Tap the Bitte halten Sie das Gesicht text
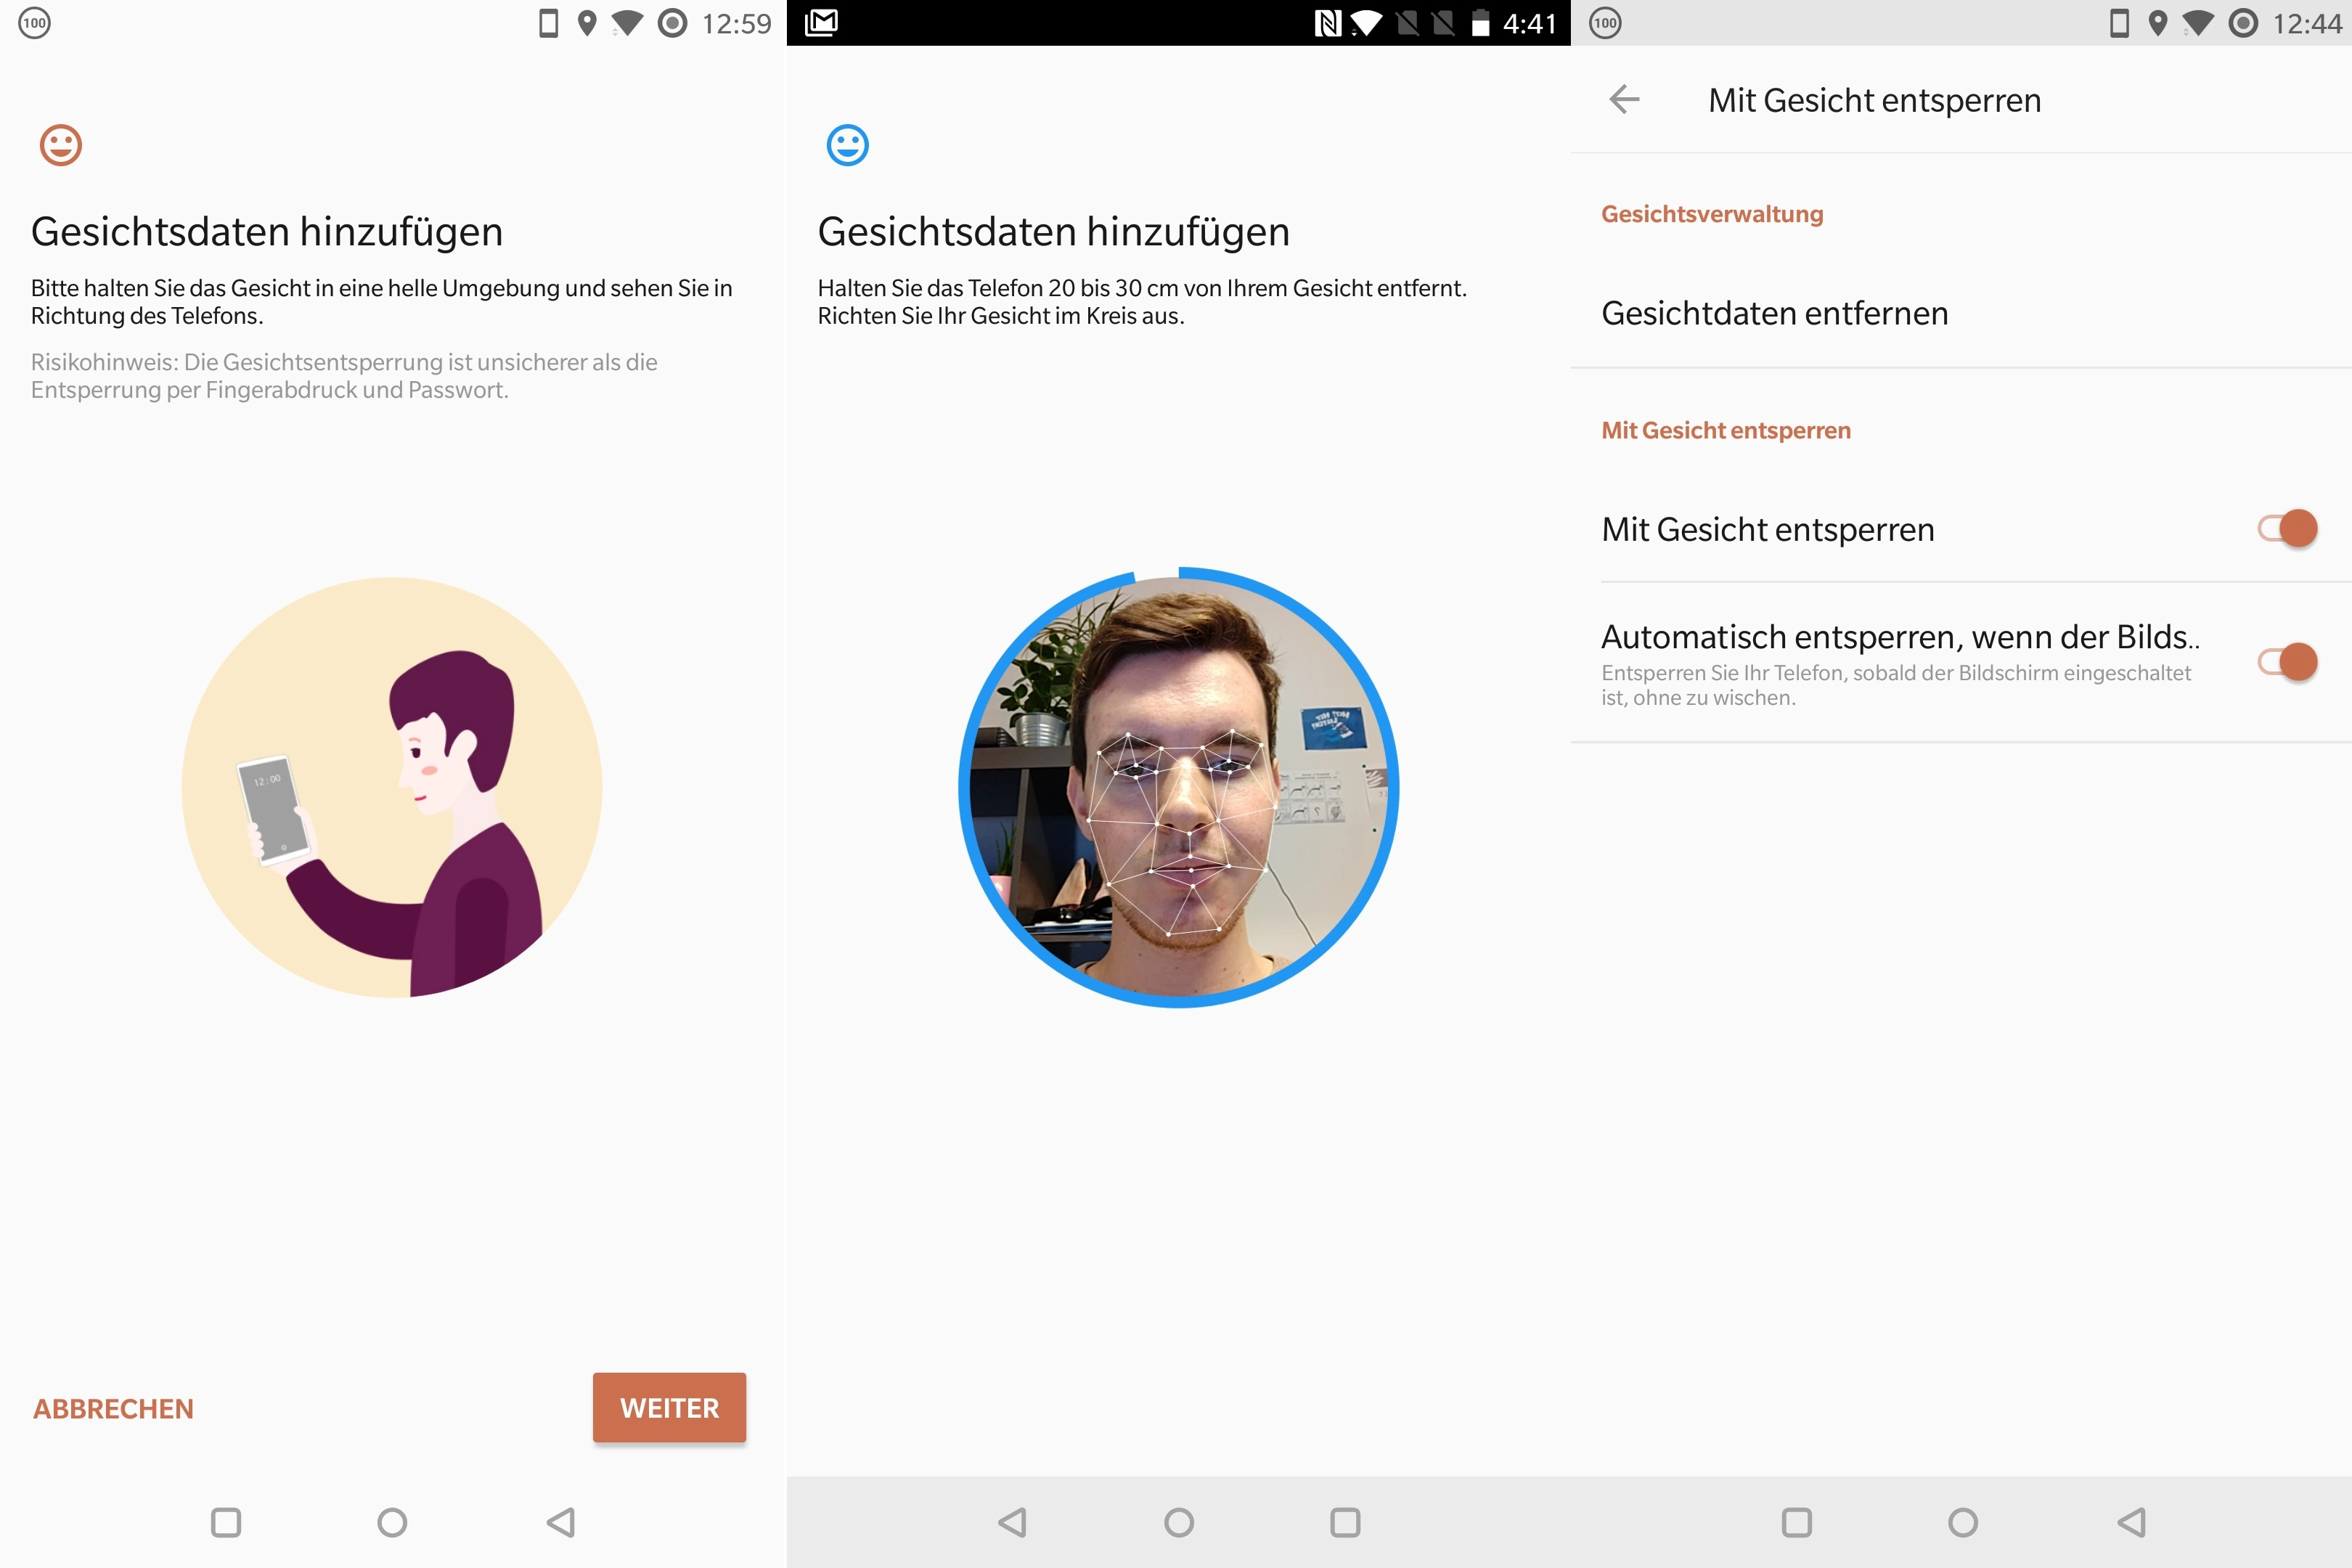Viewport: 2352px width, 1568px height. click(381, 302)
